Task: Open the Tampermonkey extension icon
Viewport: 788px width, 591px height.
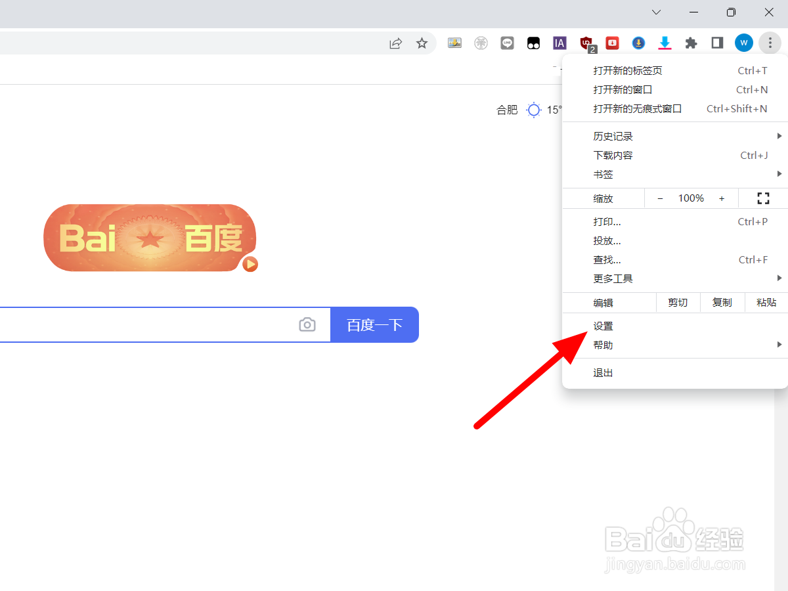Action: [x=533, y=43]
